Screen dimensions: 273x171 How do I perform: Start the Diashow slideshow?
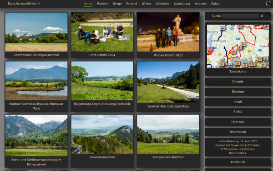[238, 92]
